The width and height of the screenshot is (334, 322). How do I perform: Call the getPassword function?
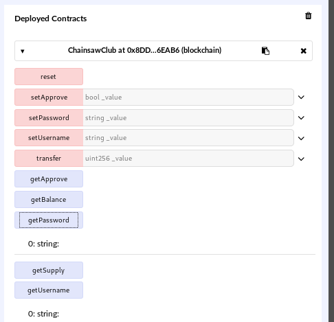49,220
